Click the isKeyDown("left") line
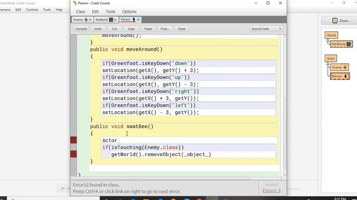The image size is (357, 200). [x=189, y=106]
